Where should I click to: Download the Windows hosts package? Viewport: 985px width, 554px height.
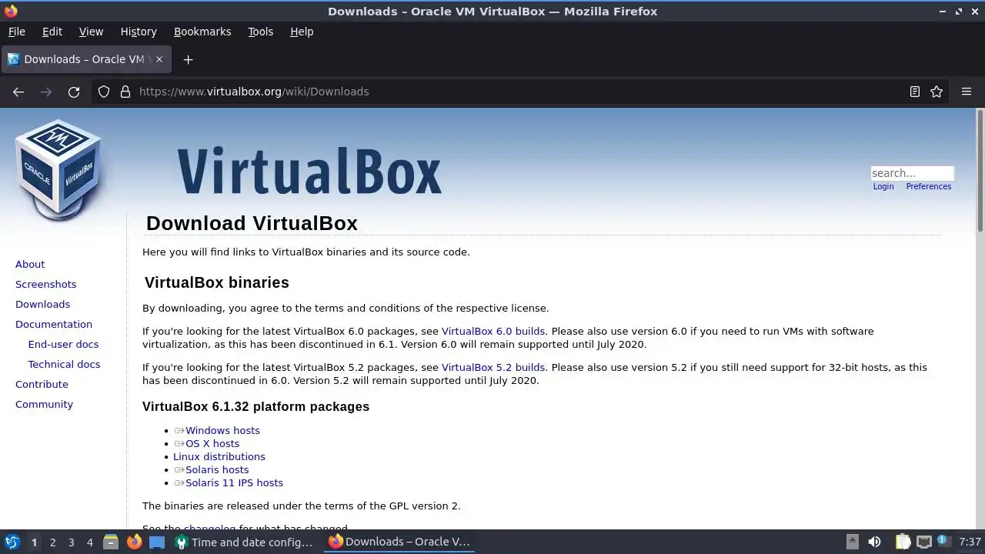pos(222,430)
